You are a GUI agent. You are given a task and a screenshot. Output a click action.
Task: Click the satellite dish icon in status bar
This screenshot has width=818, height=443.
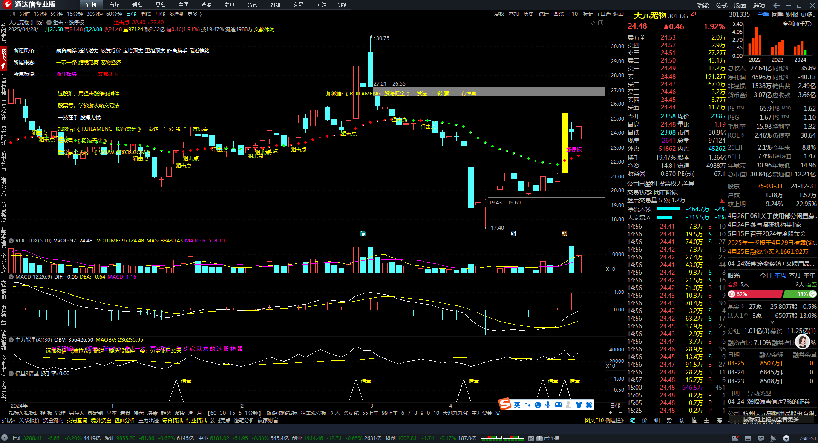(773, 438)
